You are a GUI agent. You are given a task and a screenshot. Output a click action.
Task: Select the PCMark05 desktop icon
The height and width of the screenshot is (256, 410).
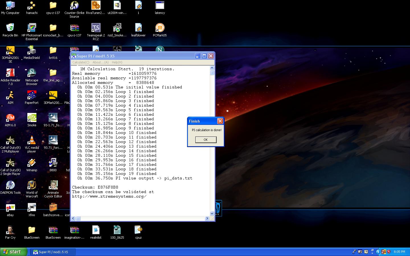pyautogui.click(x=160, y=30)
